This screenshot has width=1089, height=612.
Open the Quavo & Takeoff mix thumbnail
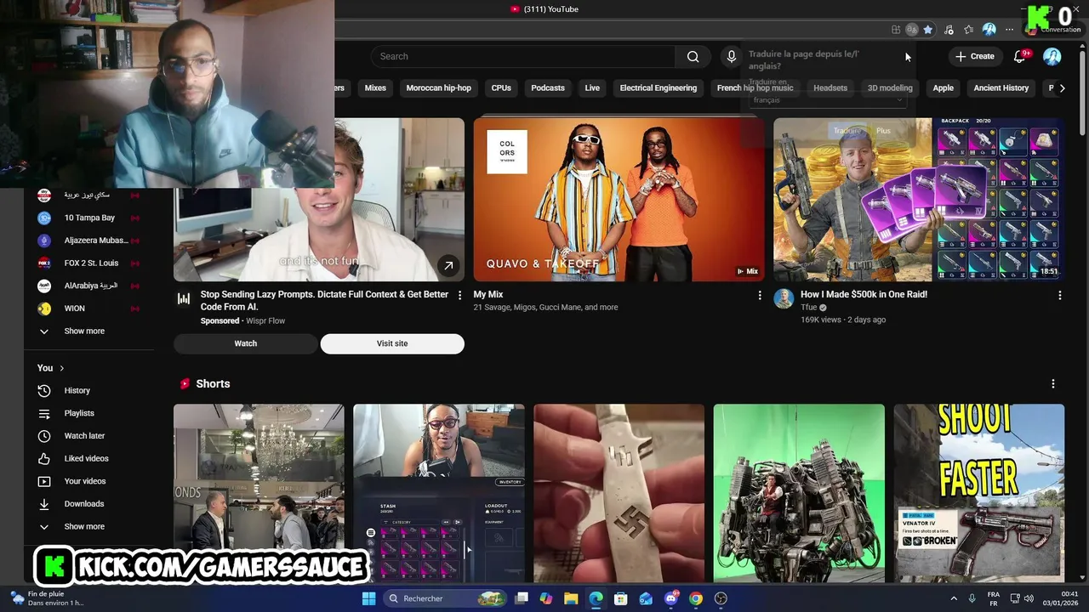tap(619, 199)
